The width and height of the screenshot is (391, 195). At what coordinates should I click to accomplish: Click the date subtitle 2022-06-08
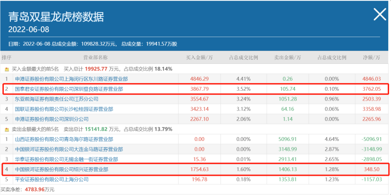(29, 29)
